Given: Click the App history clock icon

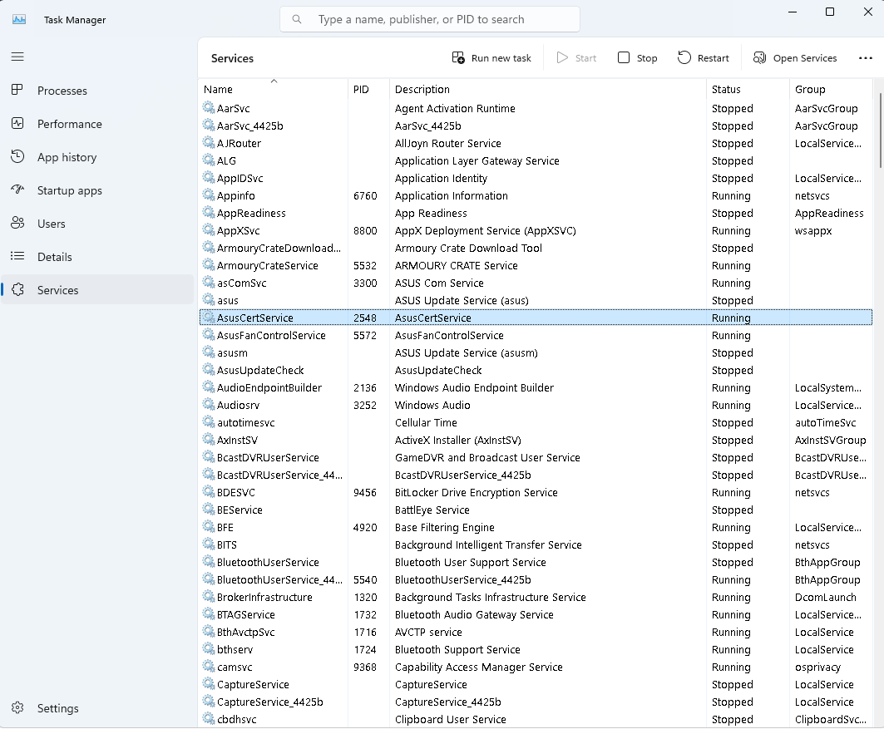Looking at the screenshot, I should tap(17, 156).
